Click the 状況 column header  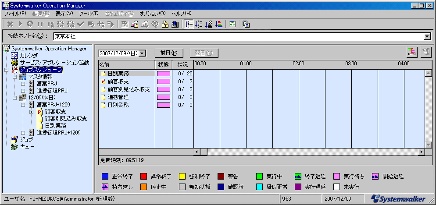coord(183,65)
